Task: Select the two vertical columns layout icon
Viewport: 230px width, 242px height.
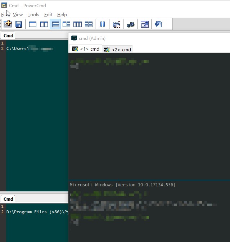Action: 44,24
